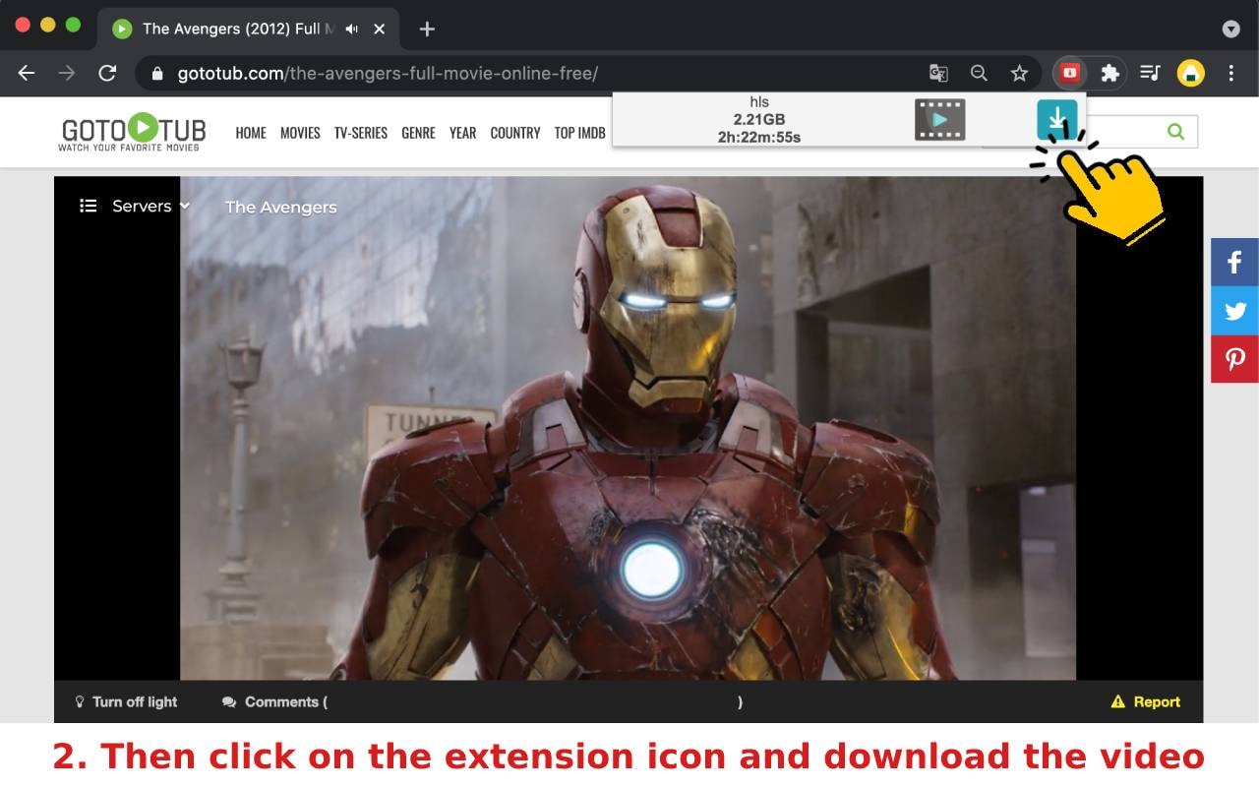This screenshot has height=787, width=1259.
Task: Open the media controls playlist icon
Action: point(1150,73)
